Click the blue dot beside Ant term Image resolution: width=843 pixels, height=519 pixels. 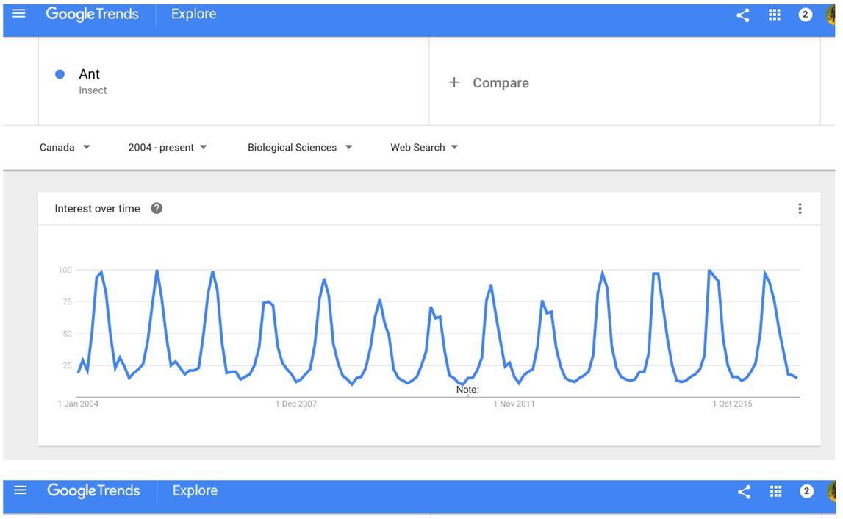click(x=60, y=74)
